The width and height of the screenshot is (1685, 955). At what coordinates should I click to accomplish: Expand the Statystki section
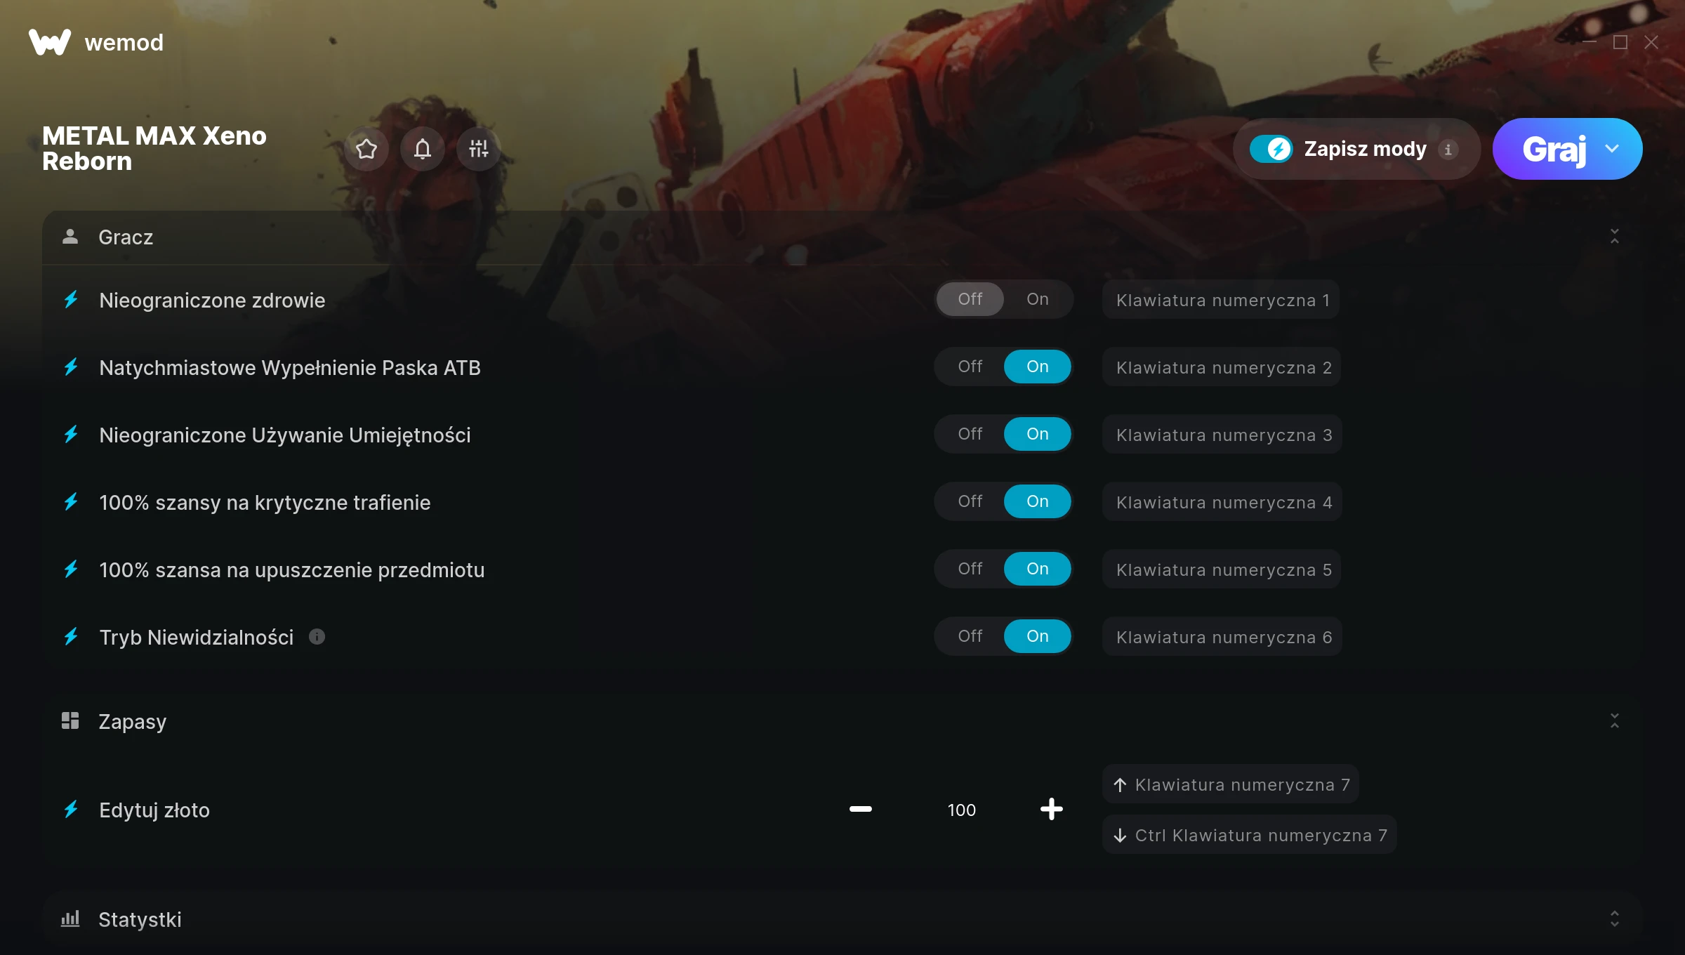coord(1615,919)
